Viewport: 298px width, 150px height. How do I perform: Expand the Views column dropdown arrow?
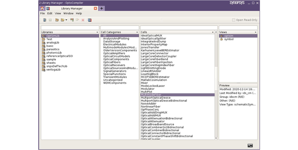(255, 32)
